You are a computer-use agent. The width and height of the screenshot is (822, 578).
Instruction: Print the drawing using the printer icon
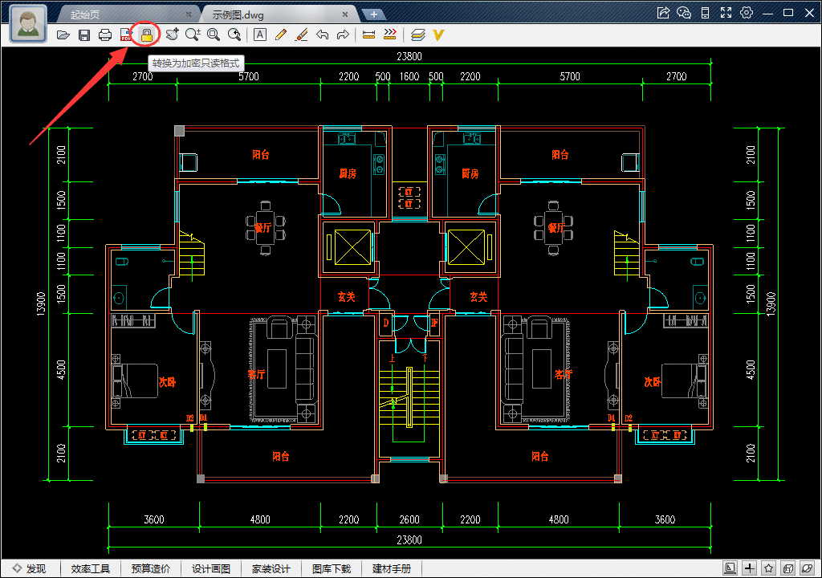point(104,35)
